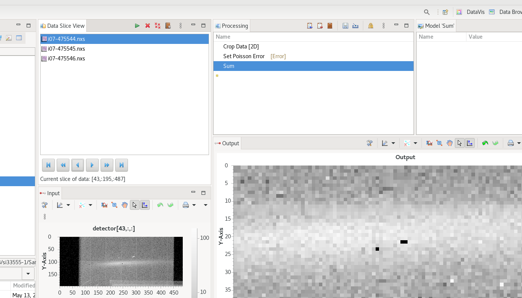This screenshot has height=298, width=522.
Task: Open Model 'Sum' tab
Action: click(x=436, y=26)
